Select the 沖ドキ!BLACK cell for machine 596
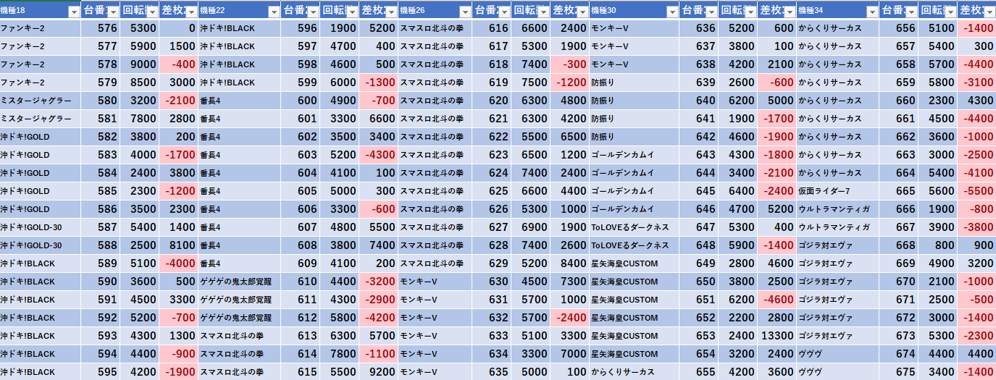Image resolution: width=996 pixels, height=380 pixels. click(x=239, y=28)
